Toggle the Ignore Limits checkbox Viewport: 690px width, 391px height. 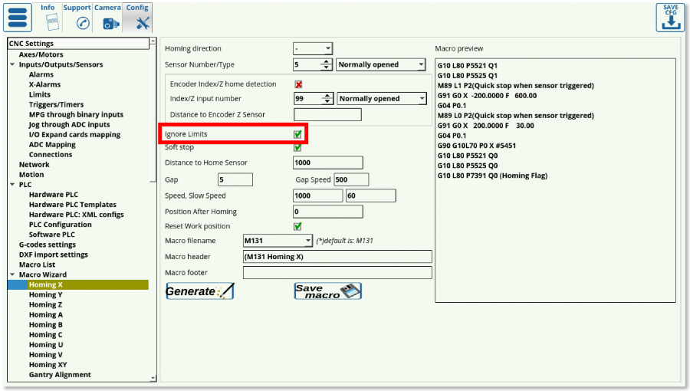pos(298,134)
